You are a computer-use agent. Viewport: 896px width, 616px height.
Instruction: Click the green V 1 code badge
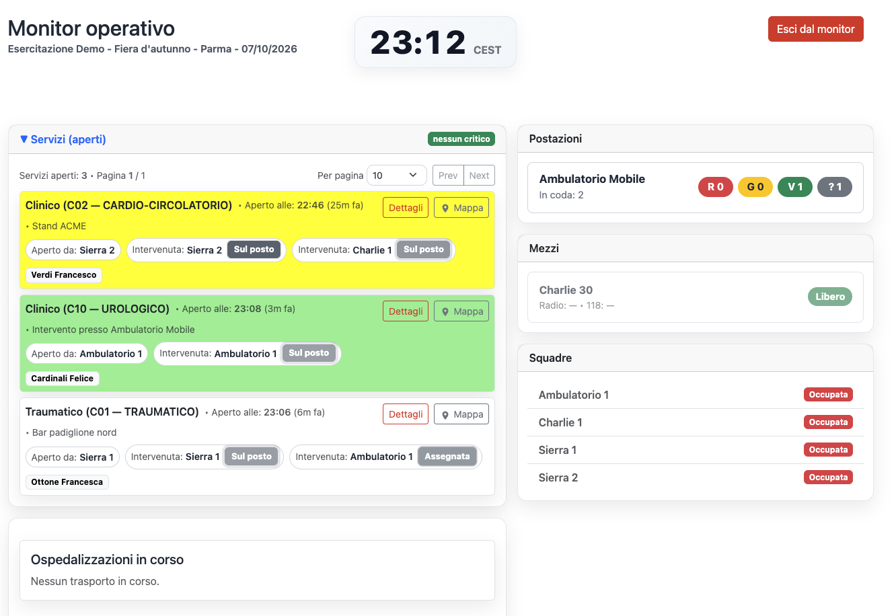click(795, 187)
